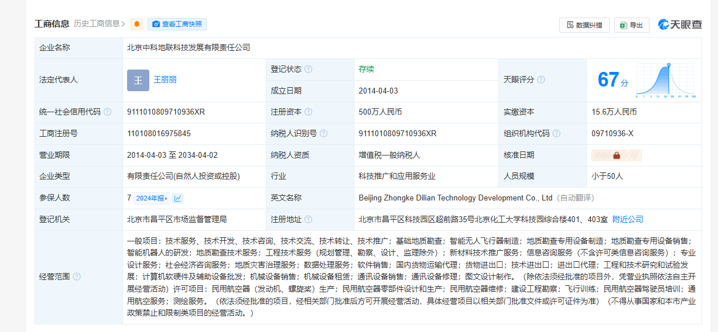Click the 附近公司 nearby companies link
This screenshot has height=332, width=718.
pyautogui.click(x=628, y=220)
